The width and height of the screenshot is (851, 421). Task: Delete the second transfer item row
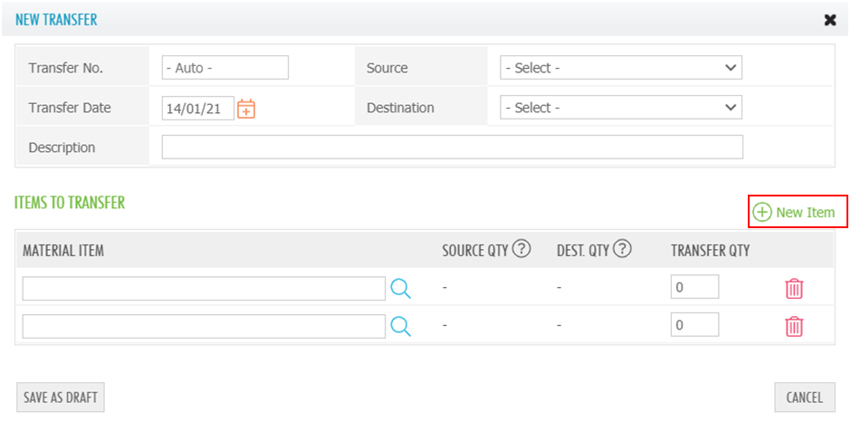(794, 327)
